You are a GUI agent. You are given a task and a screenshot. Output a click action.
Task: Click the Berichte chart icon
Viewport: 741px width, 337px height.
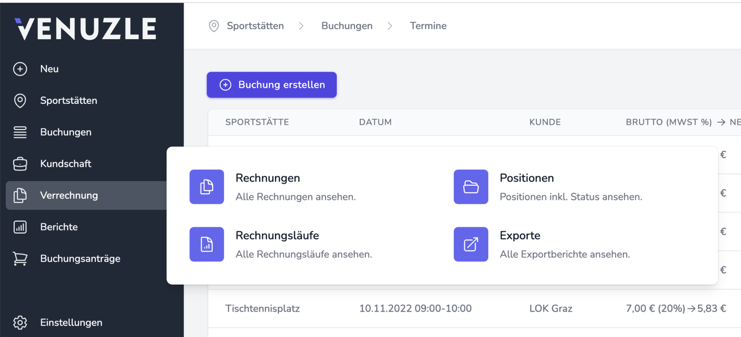click(20, 227)
